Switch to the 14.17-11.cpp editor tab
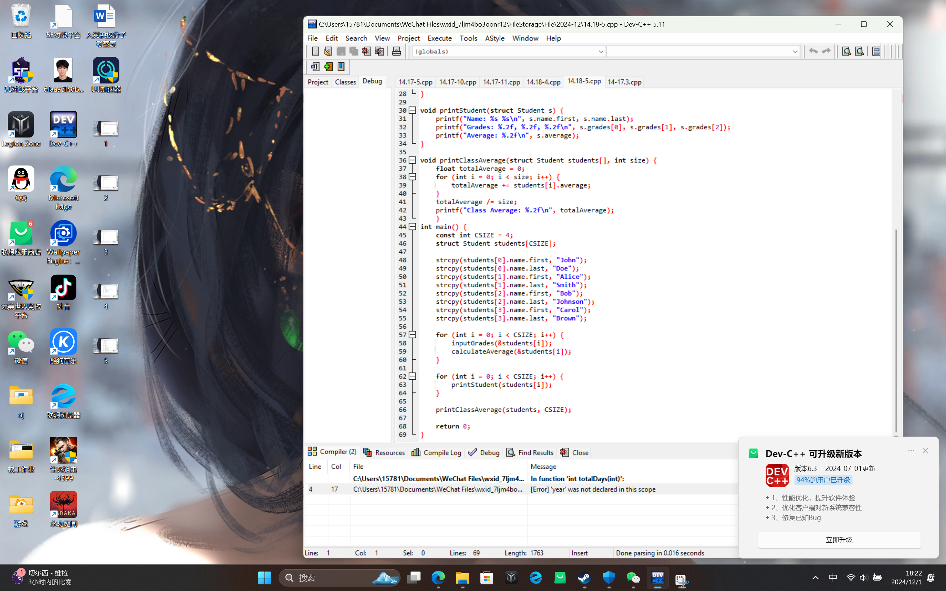 501,82
